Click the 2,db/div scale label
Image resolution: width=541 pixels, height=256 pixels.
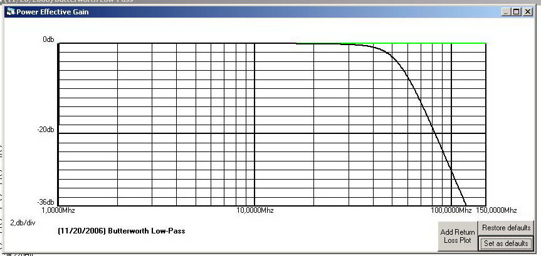coord(23,223)
